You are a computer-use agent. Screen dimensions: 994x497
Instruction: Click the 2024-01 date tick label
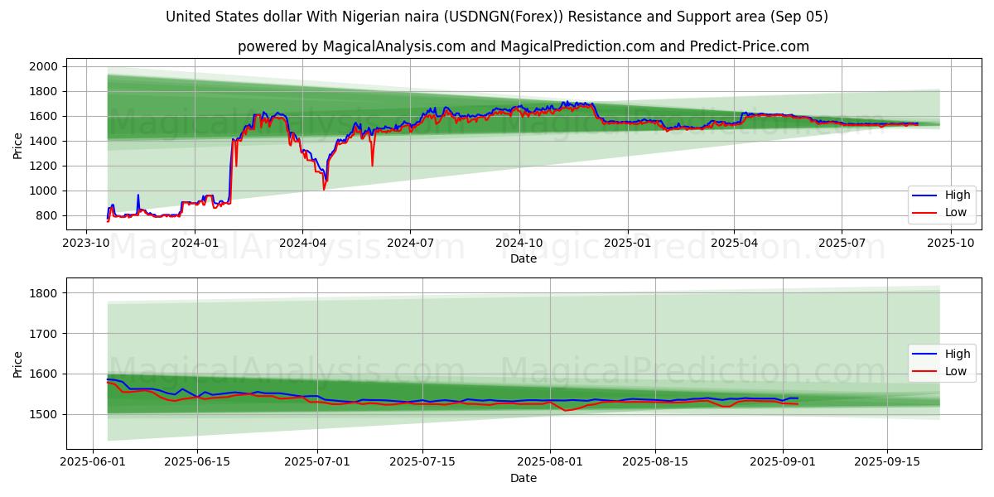(x=195, y=242)
